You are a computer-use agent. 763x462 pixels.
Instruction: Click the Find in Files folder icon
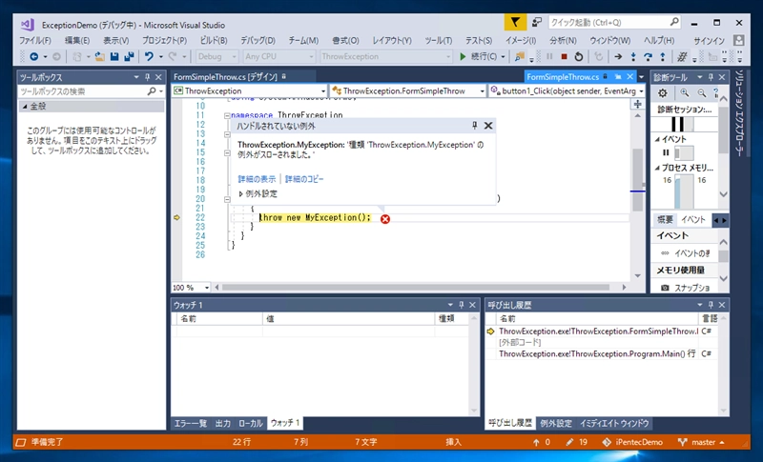519,57
